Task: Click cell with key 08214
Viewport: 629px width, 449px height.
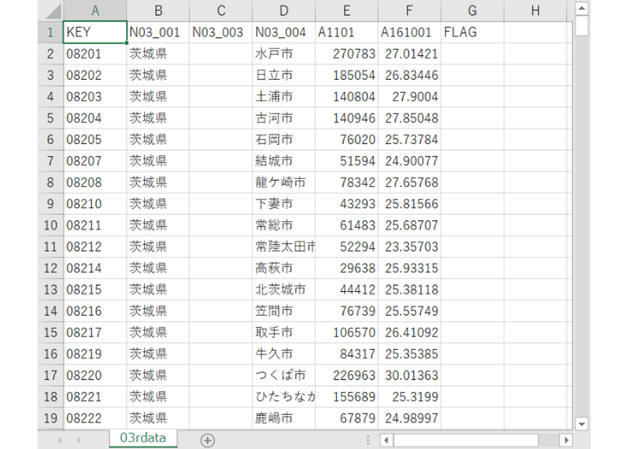Action: click(x=95, y=268)
